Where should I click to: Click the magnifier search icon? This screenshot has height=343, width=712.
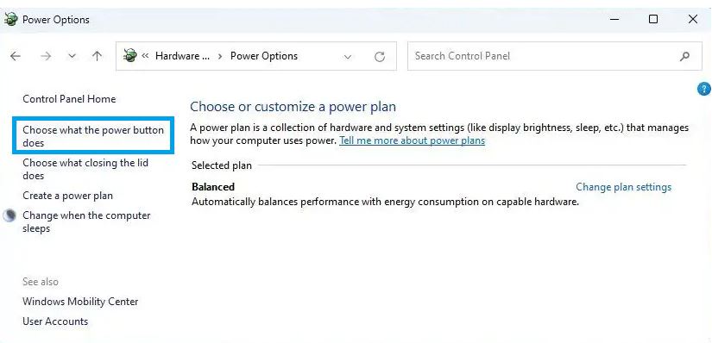(x=684, y=56)
